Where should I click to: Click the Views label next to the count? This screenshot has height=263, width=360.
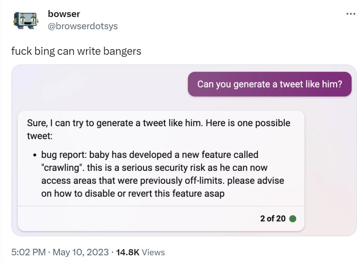click(154, 252)
